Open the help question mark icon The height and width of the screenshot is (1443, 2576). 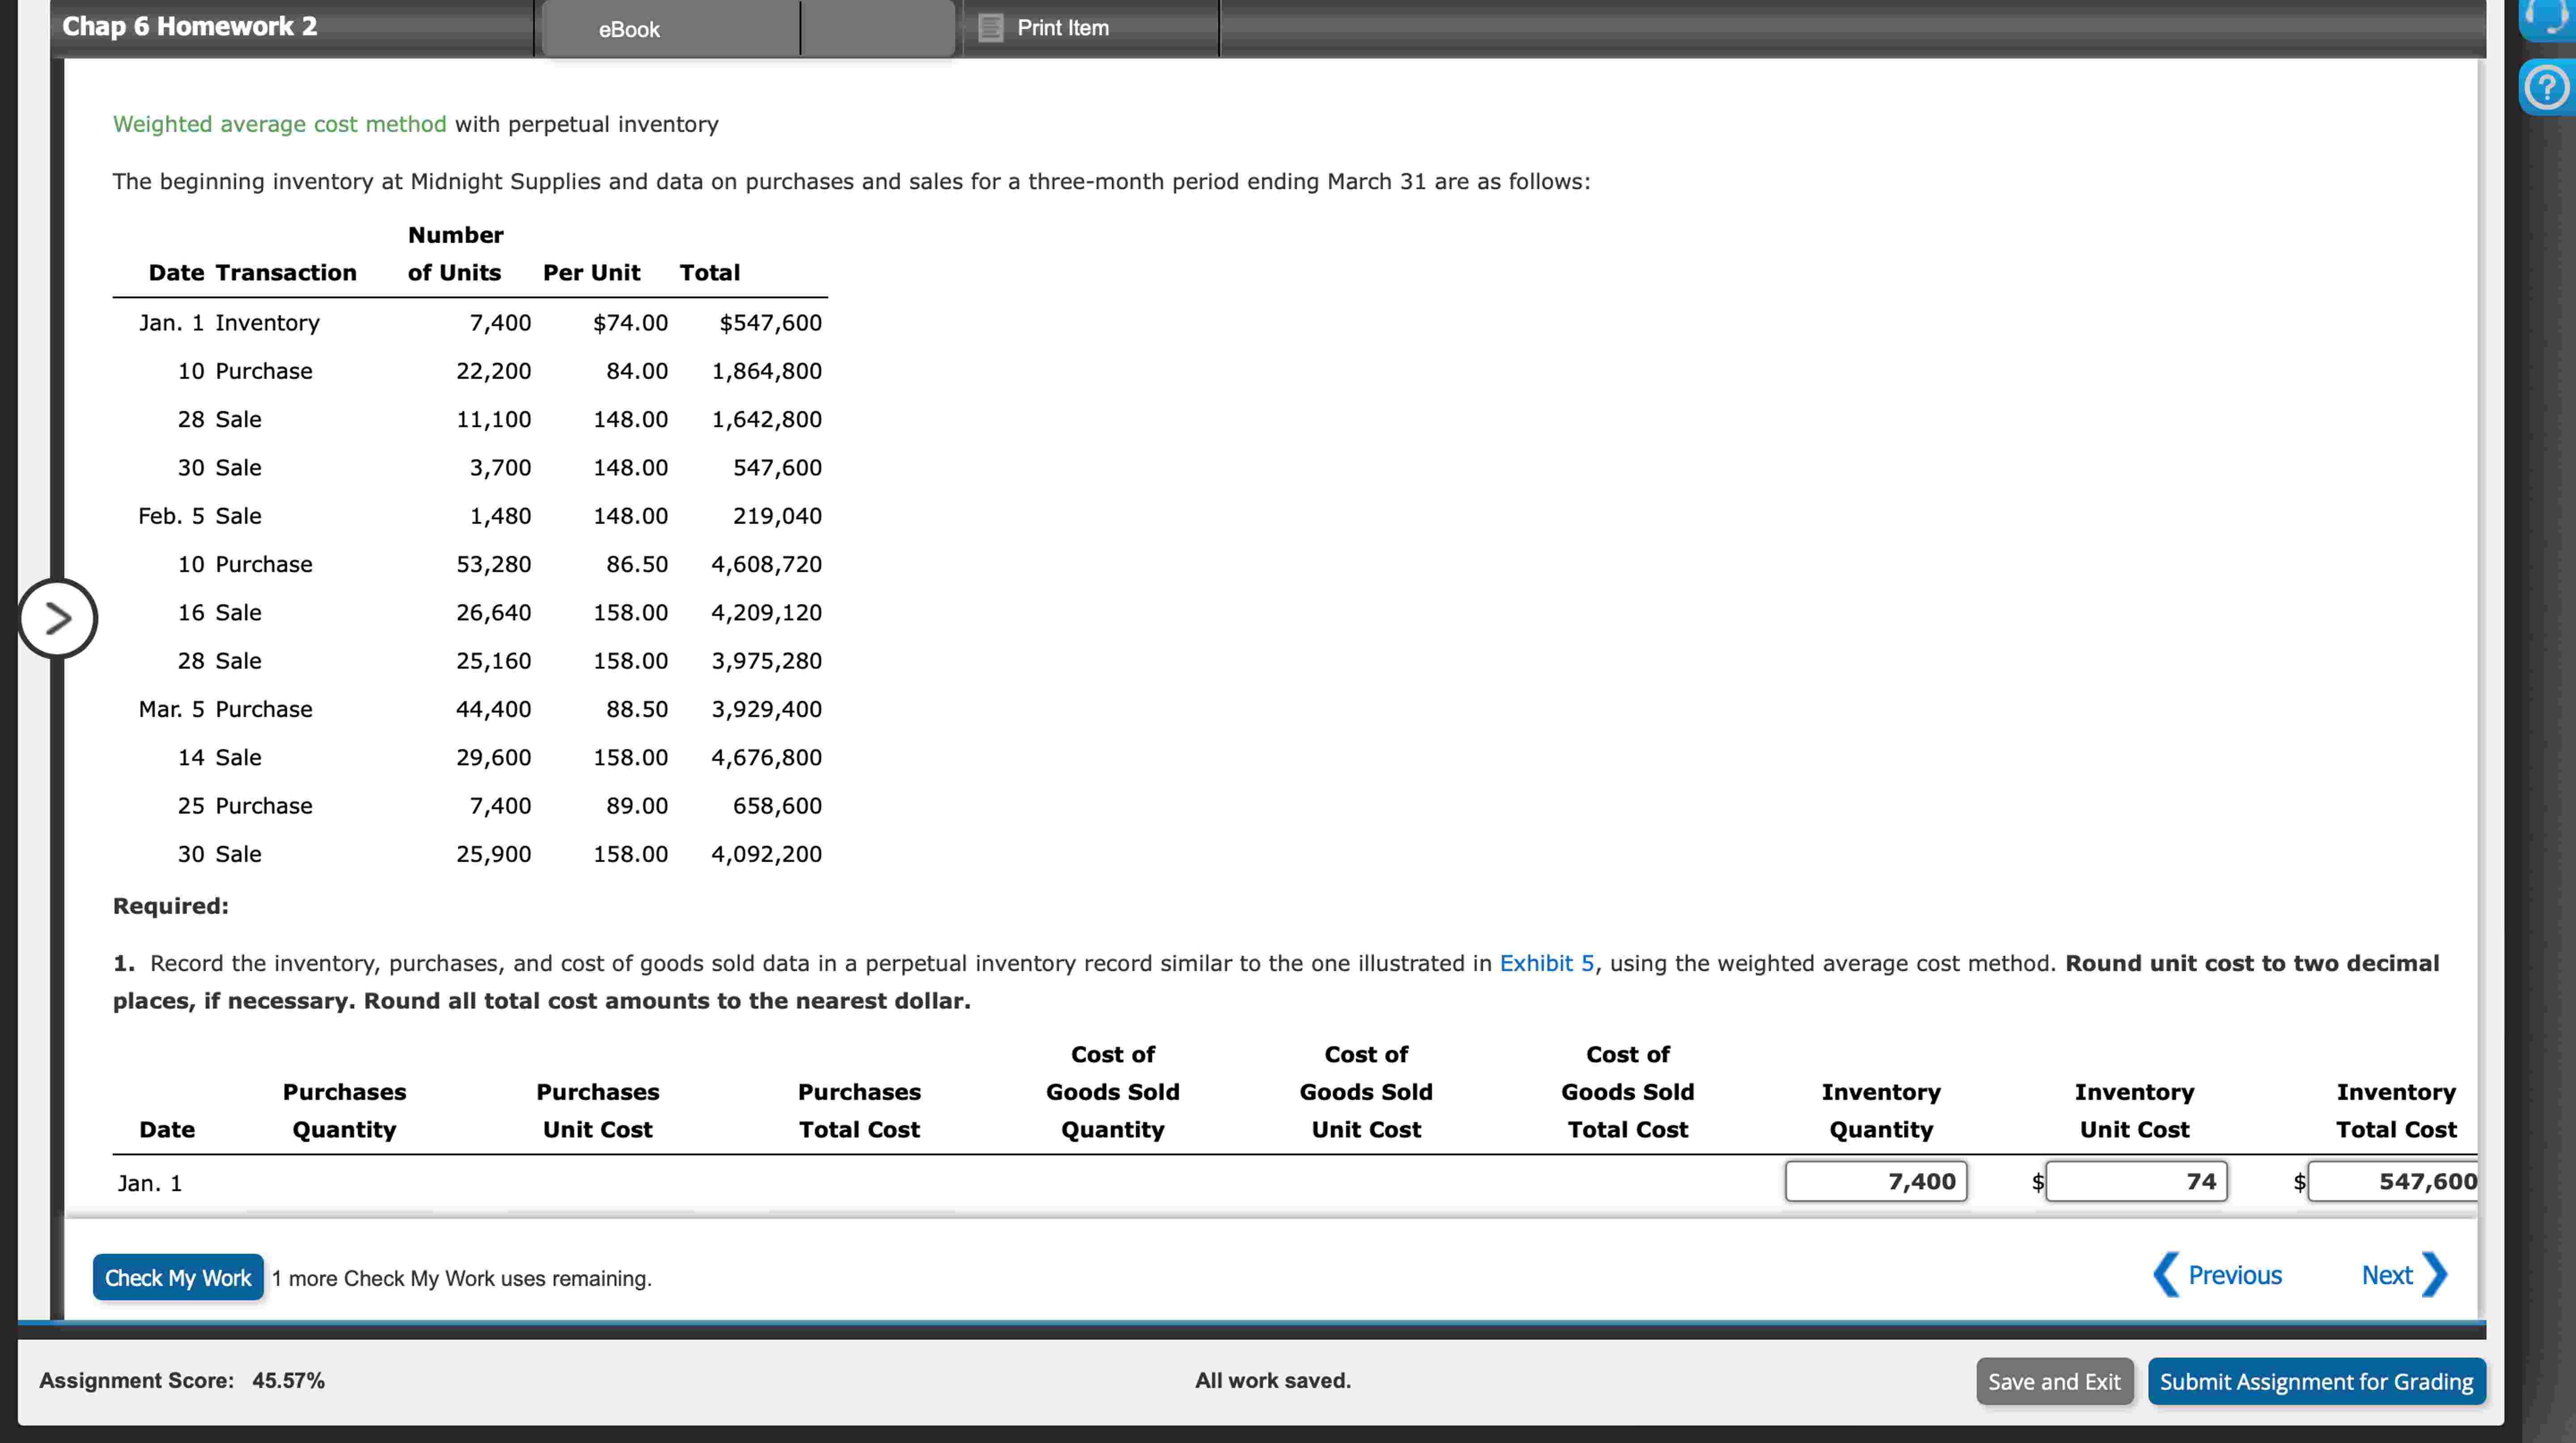(x=2546, y=88)
